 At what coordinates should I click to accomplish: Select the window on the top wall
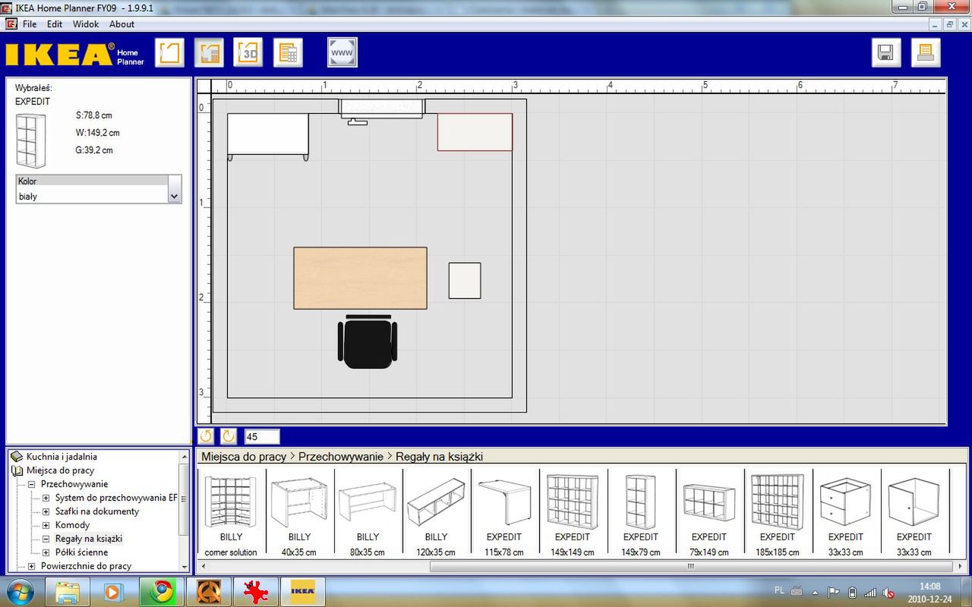coord(382,109)
